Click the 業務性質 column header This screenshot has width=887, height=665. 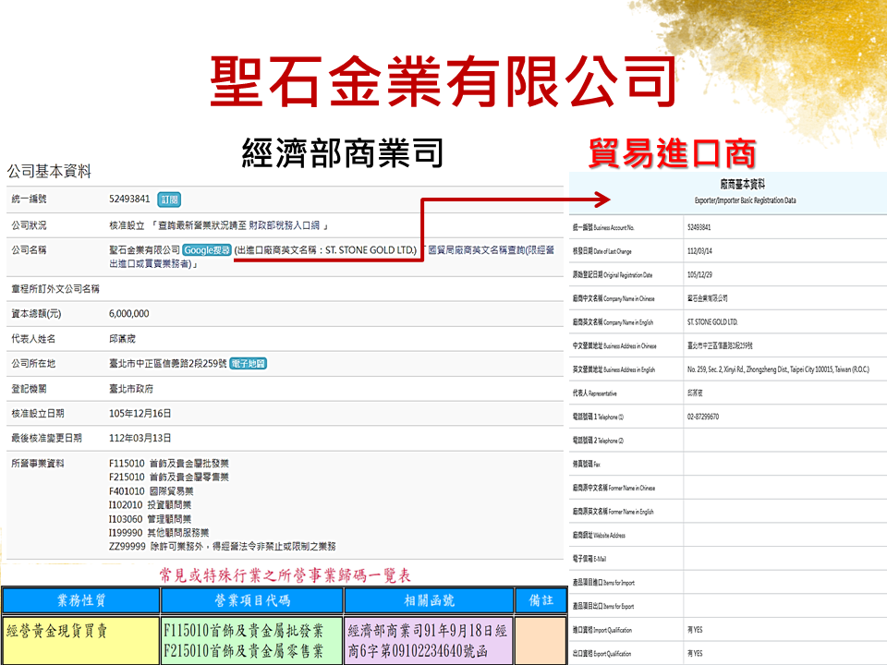point(81,600)
